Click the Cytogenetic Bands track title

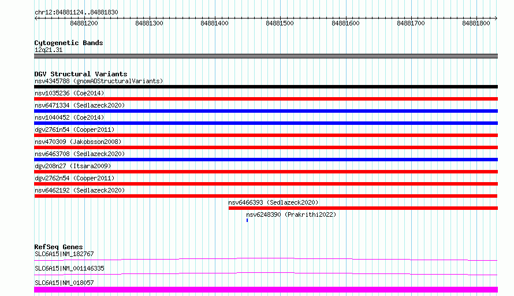69,43
